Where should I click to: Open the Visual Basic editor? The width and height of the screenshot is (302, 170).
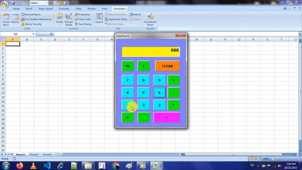click(x=6, y=19)
